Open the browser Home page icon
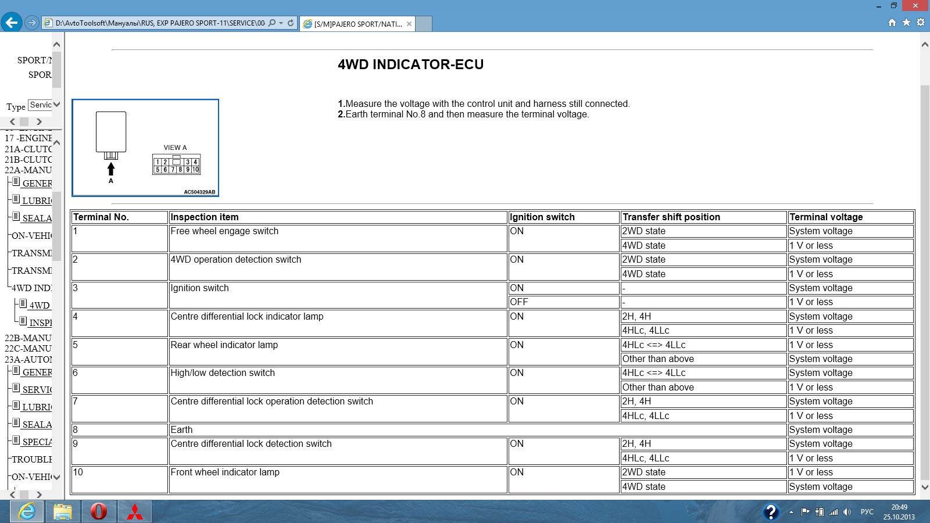 coord(892,23)
